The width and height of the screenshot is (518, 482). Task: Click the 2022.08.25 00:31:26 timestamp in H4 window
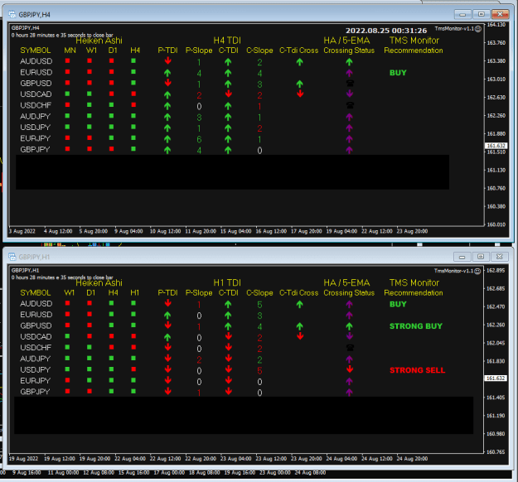pyautogui.click(x=386, y=31)
